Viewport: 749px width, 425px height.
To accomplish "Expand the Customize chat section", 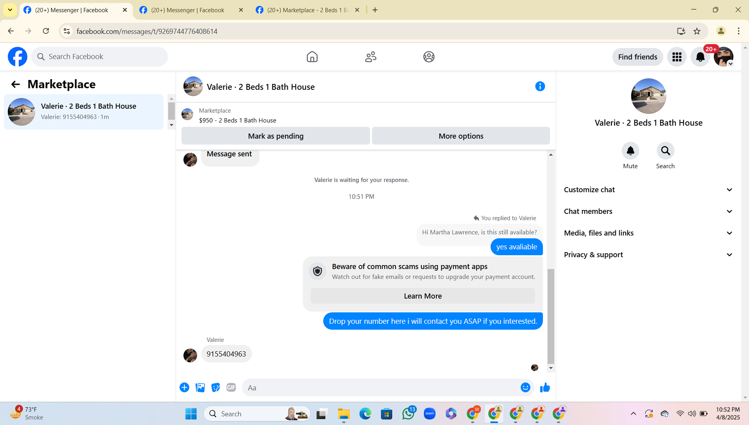I will pos(648,189).
